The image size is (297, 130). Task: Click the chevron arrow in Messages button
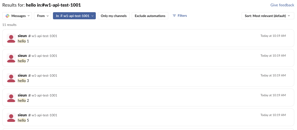(29, 16)
